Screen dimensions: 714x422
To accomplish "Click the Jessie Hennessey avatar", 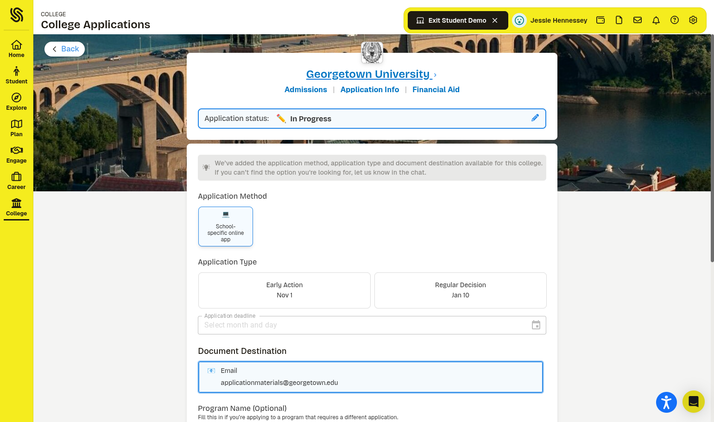I will [x=519, y=20].
